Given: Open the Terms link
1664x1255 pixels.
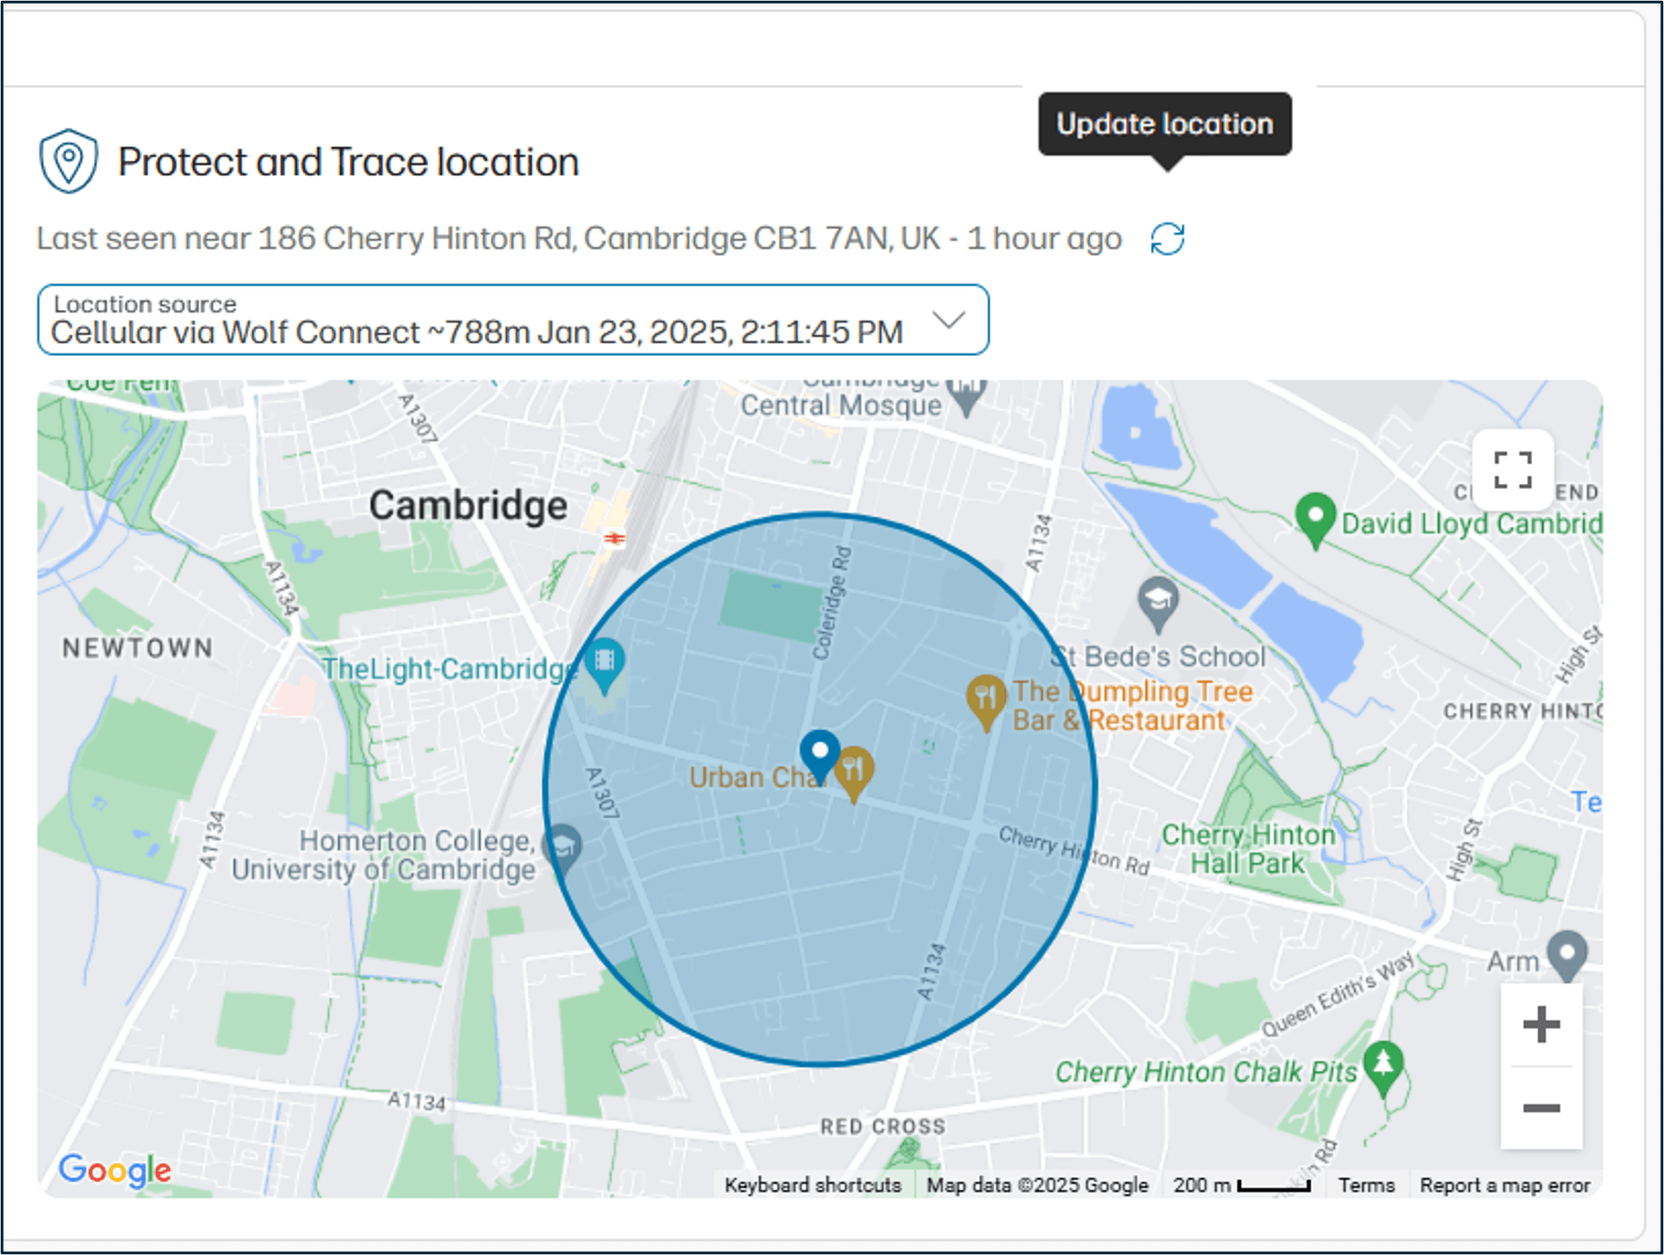Looking at the screenshot, I should [x=1366, y=1185].
